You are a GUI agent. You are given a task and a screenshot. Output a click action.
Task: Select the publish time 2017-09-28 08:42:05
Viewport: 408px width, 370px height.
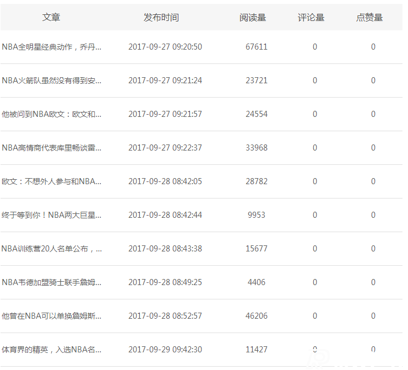click(165, 181)
